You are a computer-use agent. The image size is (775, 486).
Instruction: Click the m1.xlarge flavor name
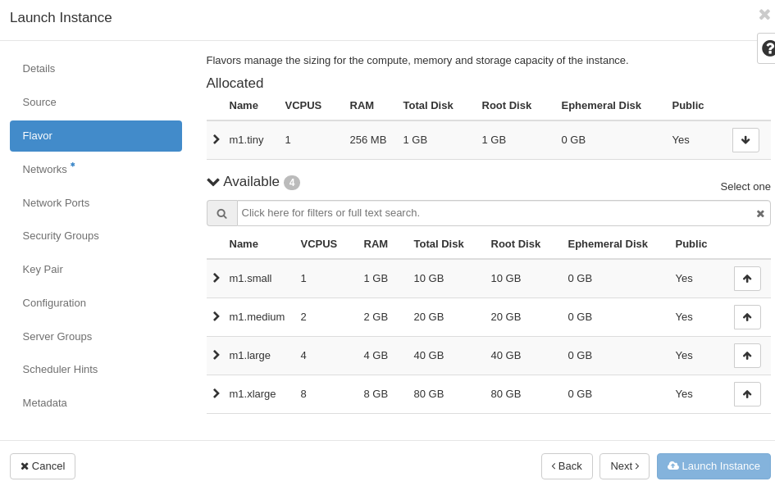(252, 394)
